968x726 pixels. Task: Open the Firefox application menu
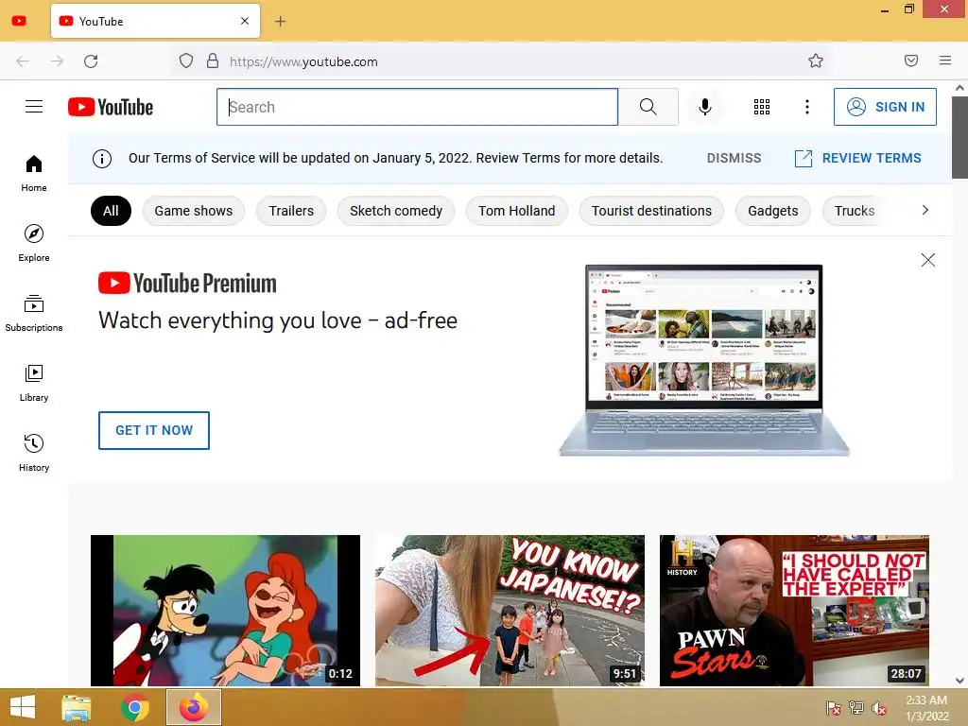coord(945,60)
